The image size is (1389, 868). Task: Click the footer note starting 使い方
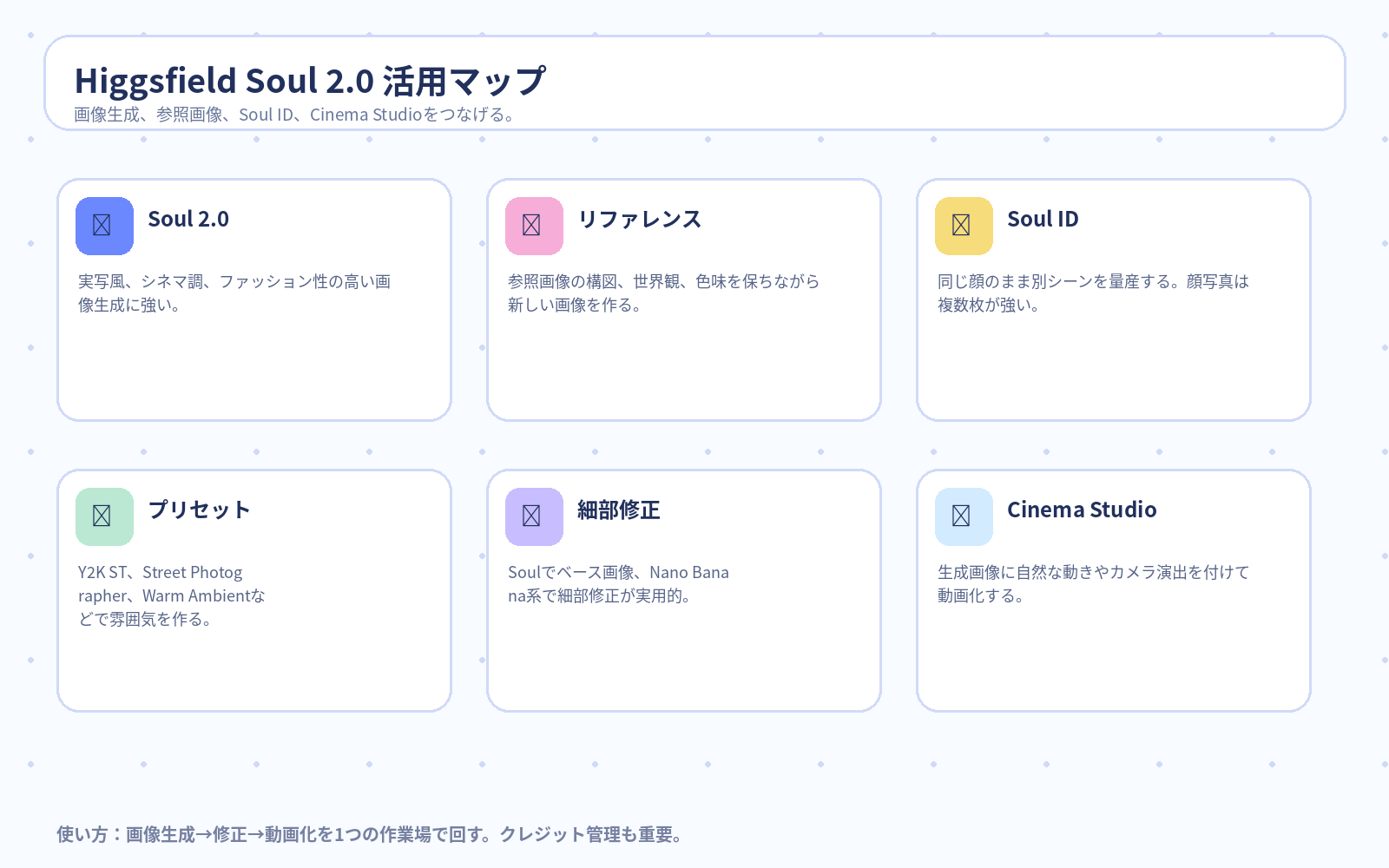pyautogui.click(x=371, y=834)
